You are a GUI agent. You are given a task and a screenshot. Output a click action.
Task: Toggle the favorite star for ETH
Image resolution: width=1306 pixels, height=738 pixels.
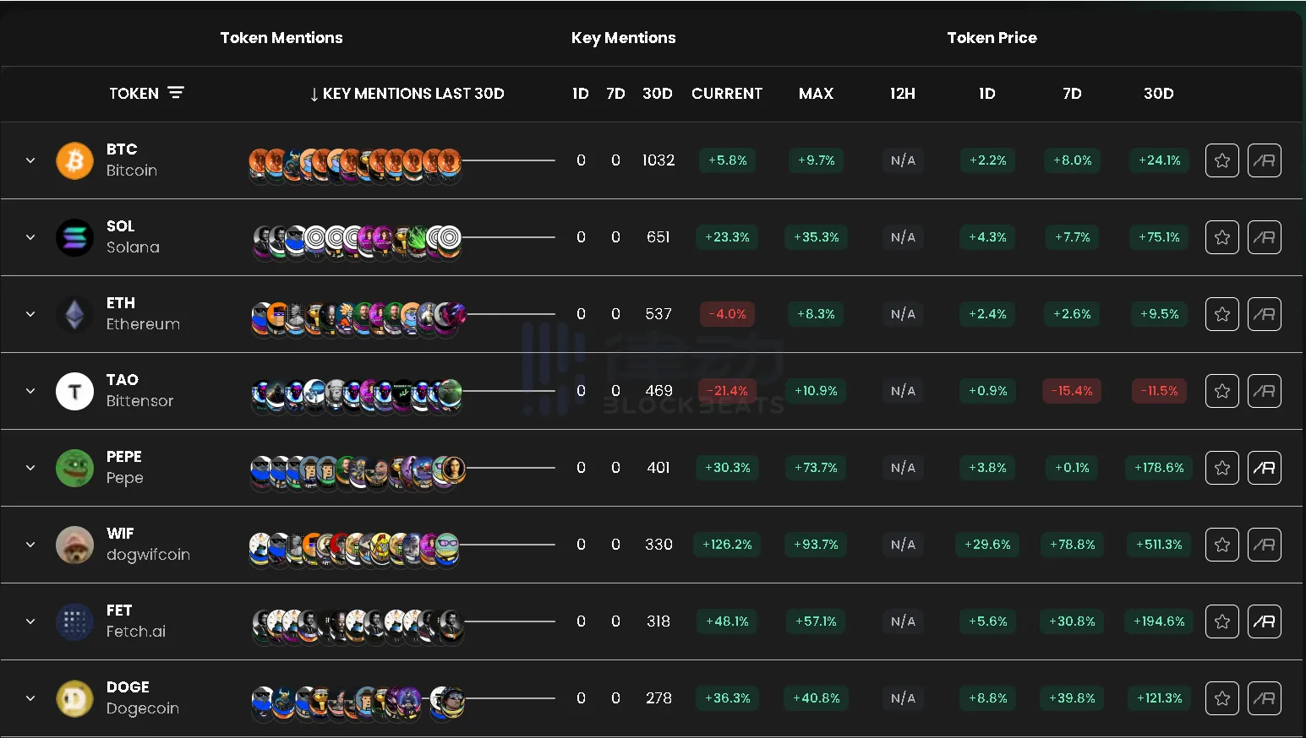1221,314
